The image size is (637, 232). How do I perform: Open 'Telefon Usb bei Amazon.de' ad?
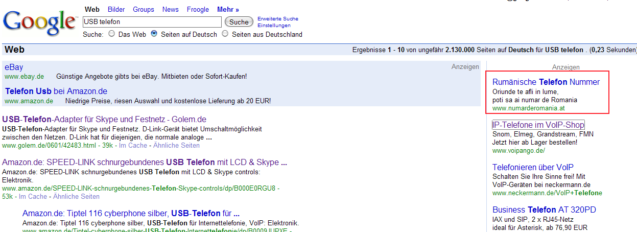[x=56, y=91]
